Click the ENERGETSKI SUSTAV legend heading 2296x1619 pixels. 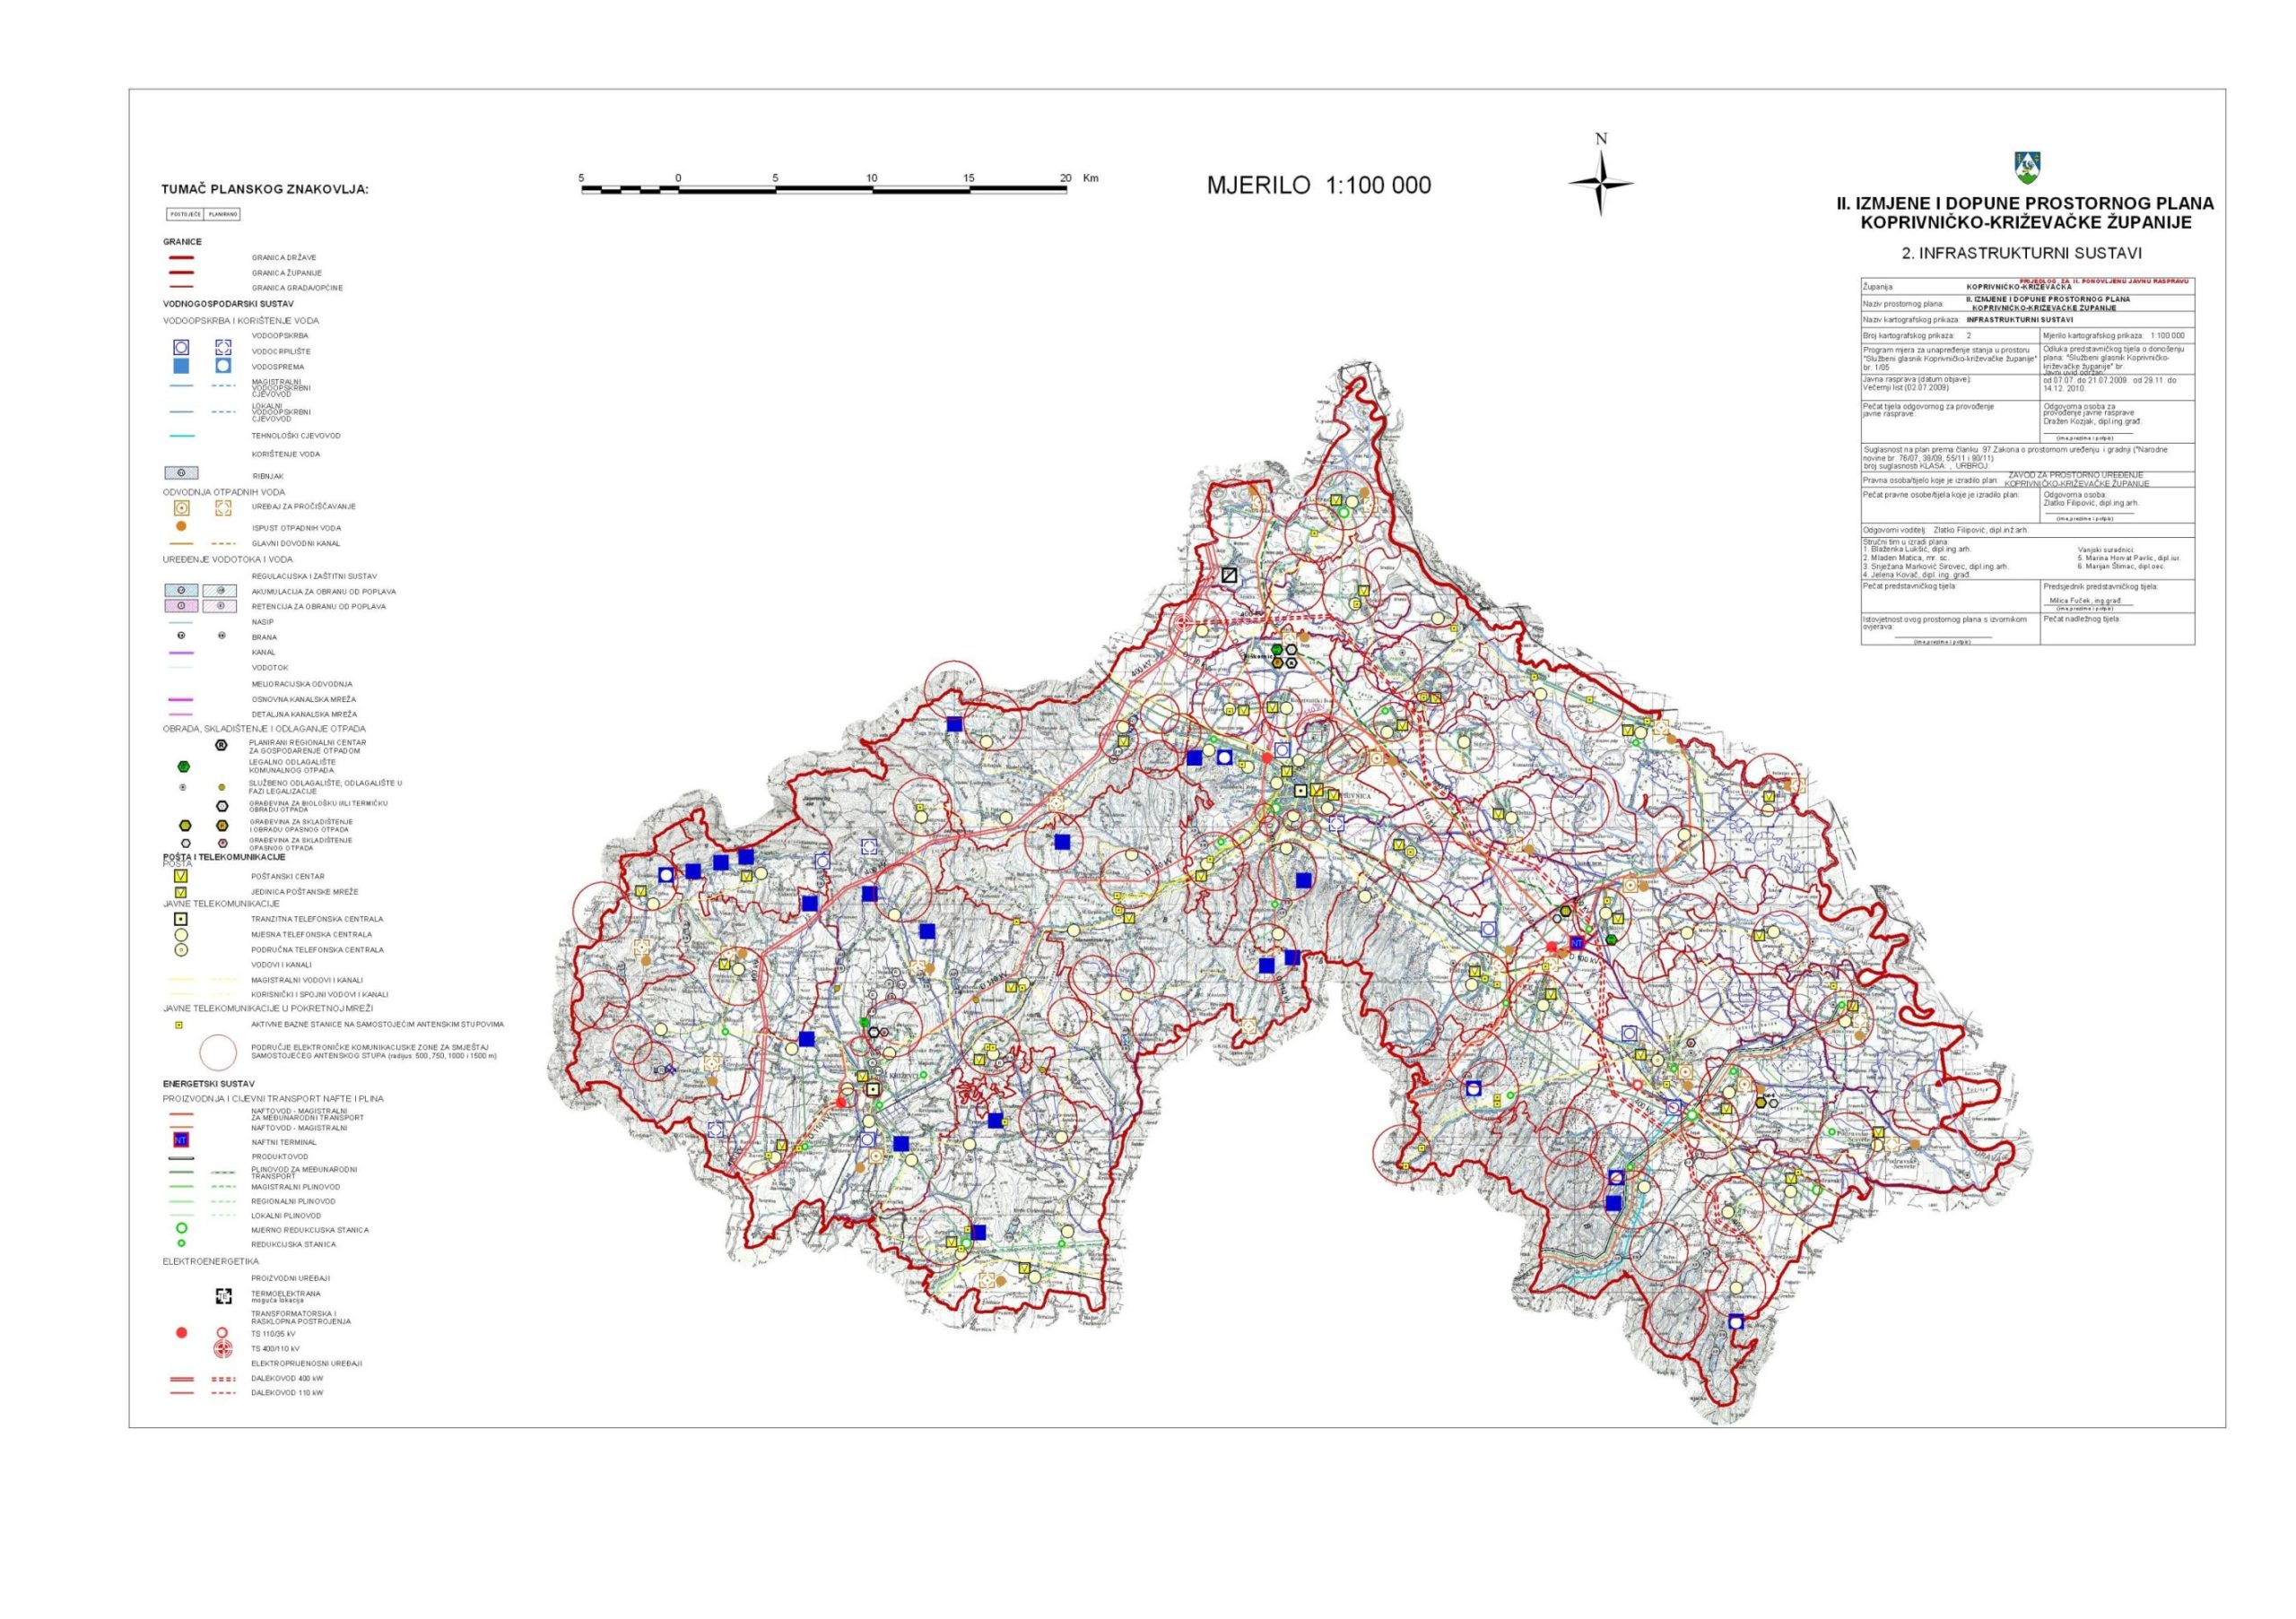tap(209, 1083)
